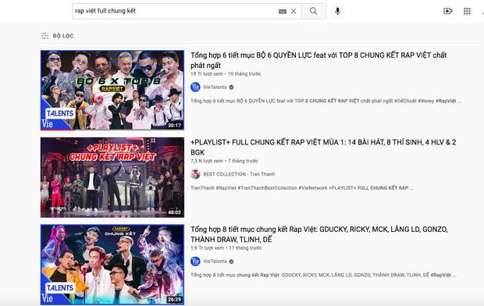The width and height of the screenshot is (484, 306).
Task: Click the 26:29 duration badge
Action: click(x=174, y=300)
